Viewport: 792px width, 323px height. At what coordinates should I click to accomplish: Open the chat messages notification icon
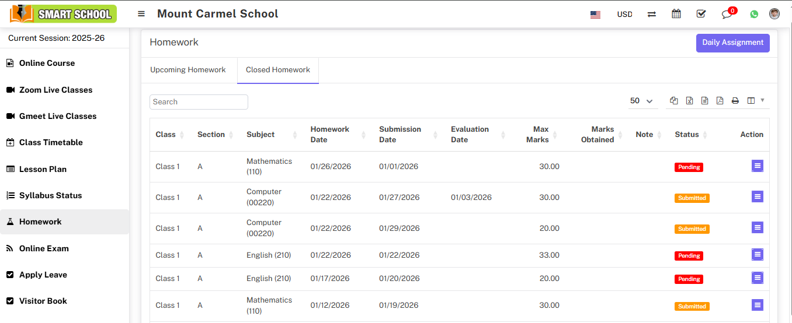[x=727, y=14]
